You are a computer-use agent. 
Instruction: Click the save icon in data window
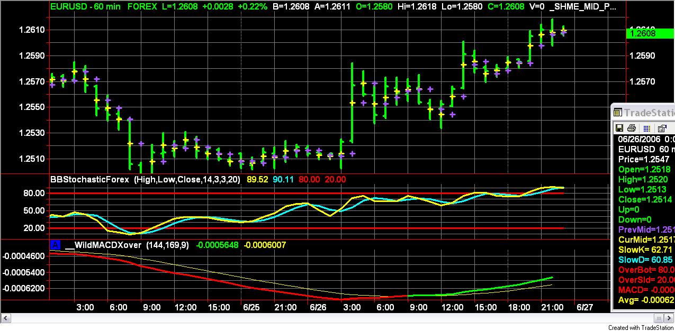coord(619,128)
